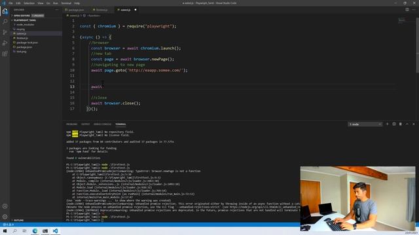The image size is (419, 235).
Task: Open Explorer panel more actions ellipsis
Action: click(57, 10)
